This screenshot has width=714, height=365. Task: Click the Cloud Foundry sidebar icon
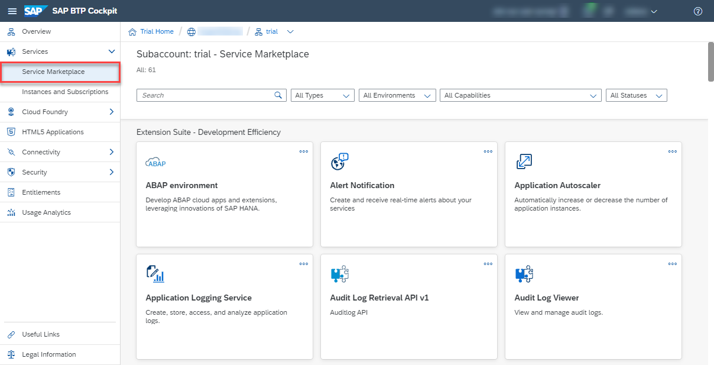(11, 112)
